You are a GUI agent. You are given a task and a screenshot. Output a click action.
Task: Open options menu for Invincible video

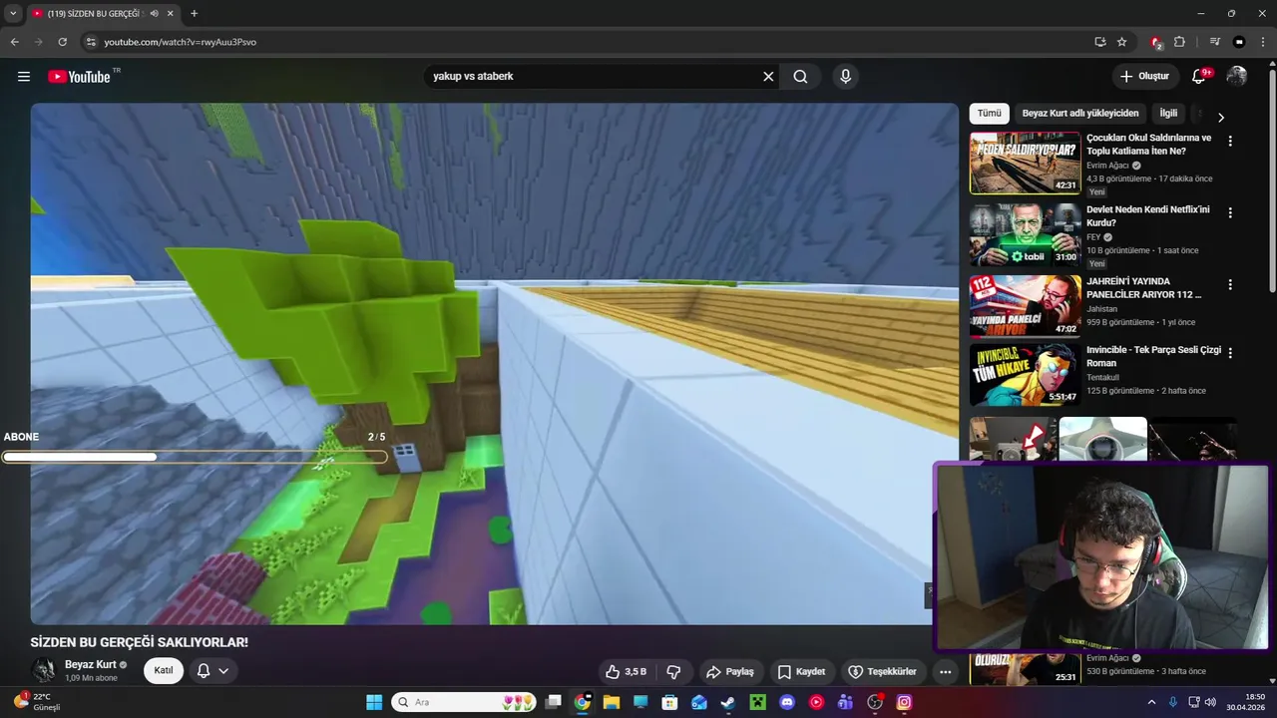[1230, 353]
